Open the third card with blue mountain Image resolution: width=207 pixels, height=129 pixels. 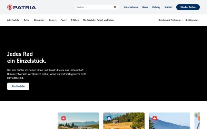pos(169,121)
